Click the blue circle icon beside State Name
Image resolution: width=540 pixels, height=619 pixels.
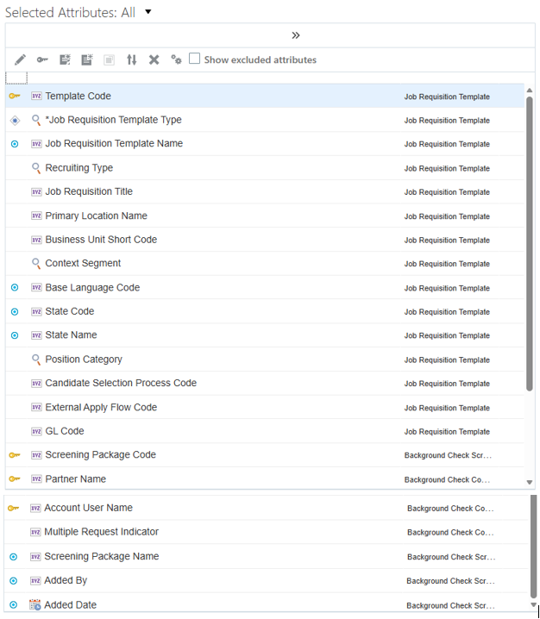point(15,335)
